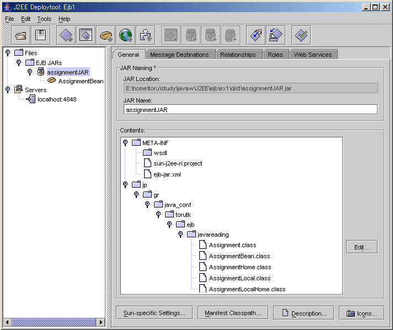The width and height of the screenshot is (393, 330).
Task: Click the localhost:4848 server icon
Action: tap(31, 99)
